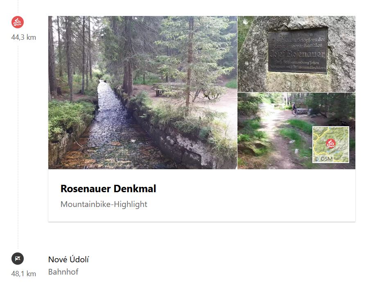The width and height of the screenshot is (366, 284).
Task: Open the small OSM map preview
Action: point(331,144)
